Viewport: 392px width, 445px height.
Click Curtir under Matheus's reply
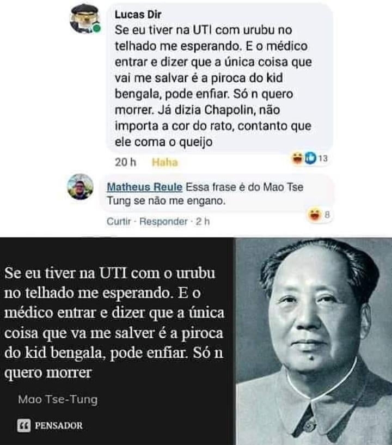119,221
